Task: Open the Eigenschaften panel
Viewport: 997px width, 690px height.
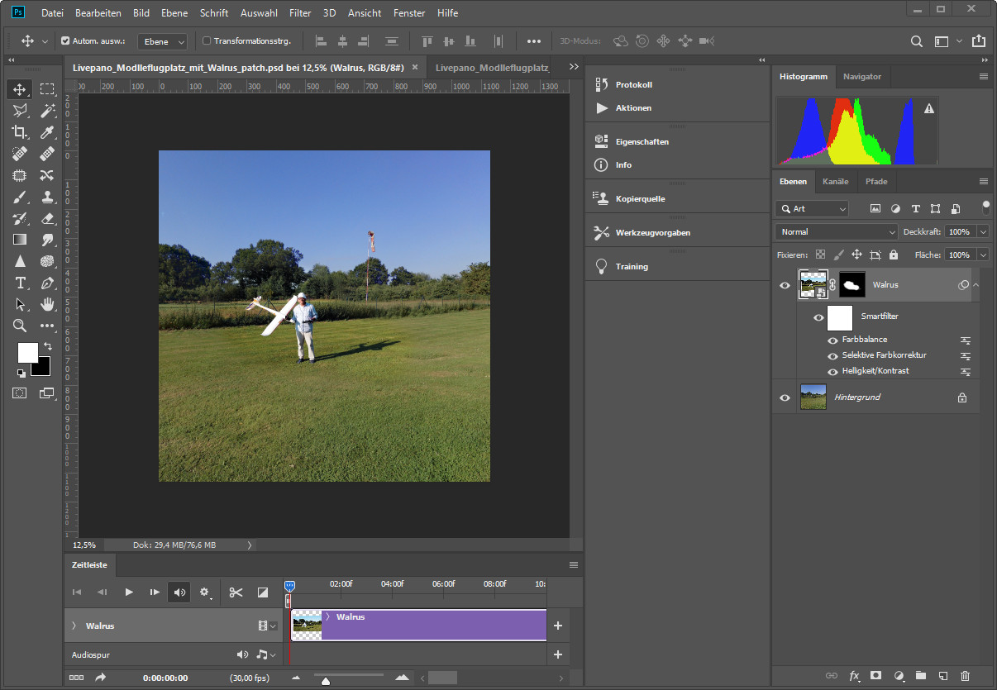Action: 642,141
